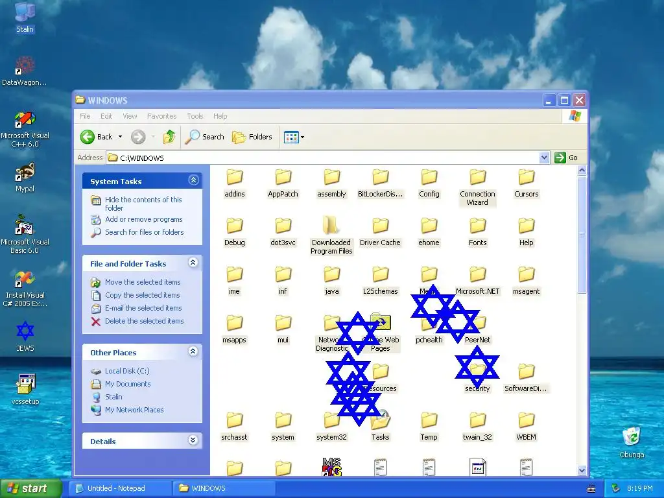Image resolution: width=664 pixels, height=498 pixels.
Task: Select the SoftwareDi... folder
Action: click(x=525, y=379)
